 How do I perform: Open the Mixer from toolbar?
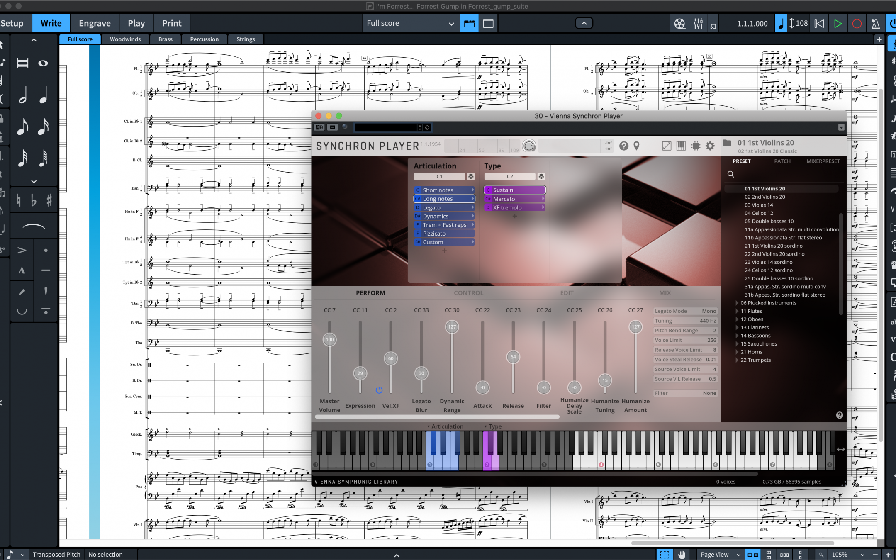click(699, 24)
